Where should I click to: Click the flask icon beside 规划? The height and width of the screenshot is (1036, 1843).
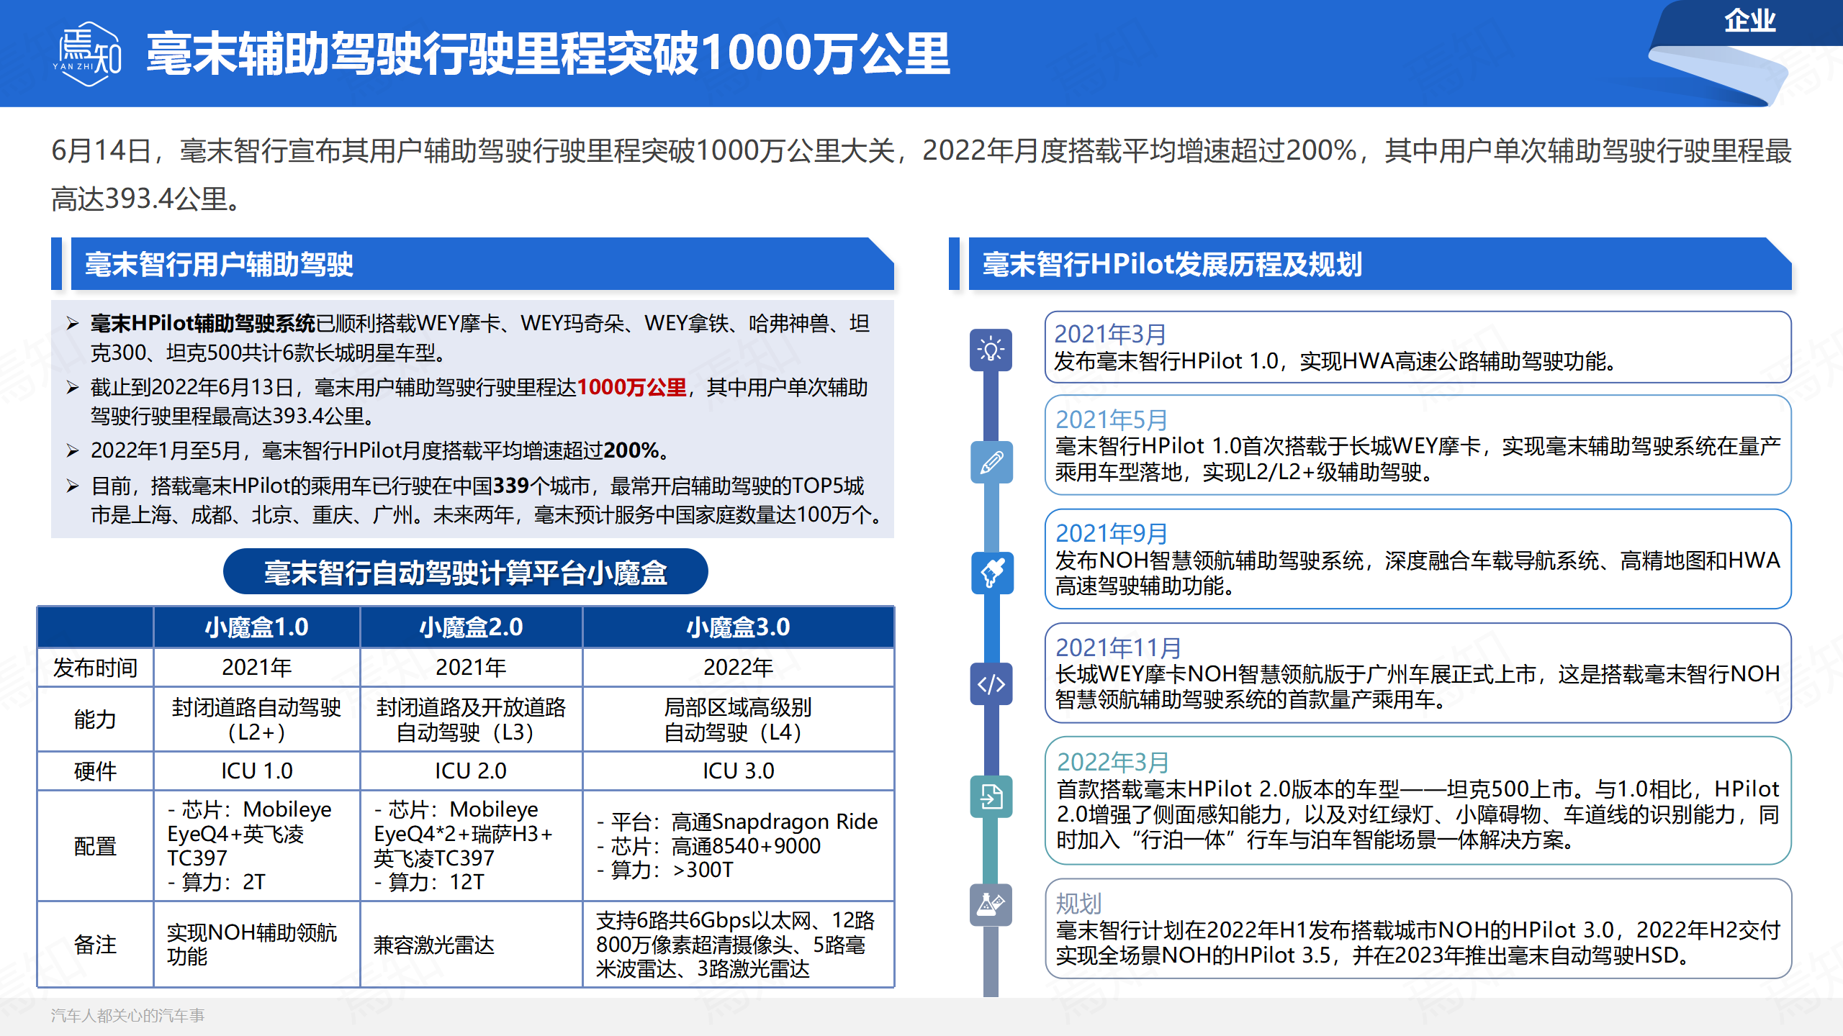tap(991, 905)
